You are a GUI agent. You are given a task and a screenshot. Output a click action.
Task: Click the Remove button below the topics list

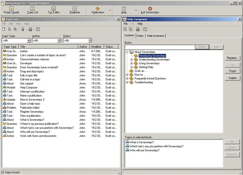pos(232,155)
